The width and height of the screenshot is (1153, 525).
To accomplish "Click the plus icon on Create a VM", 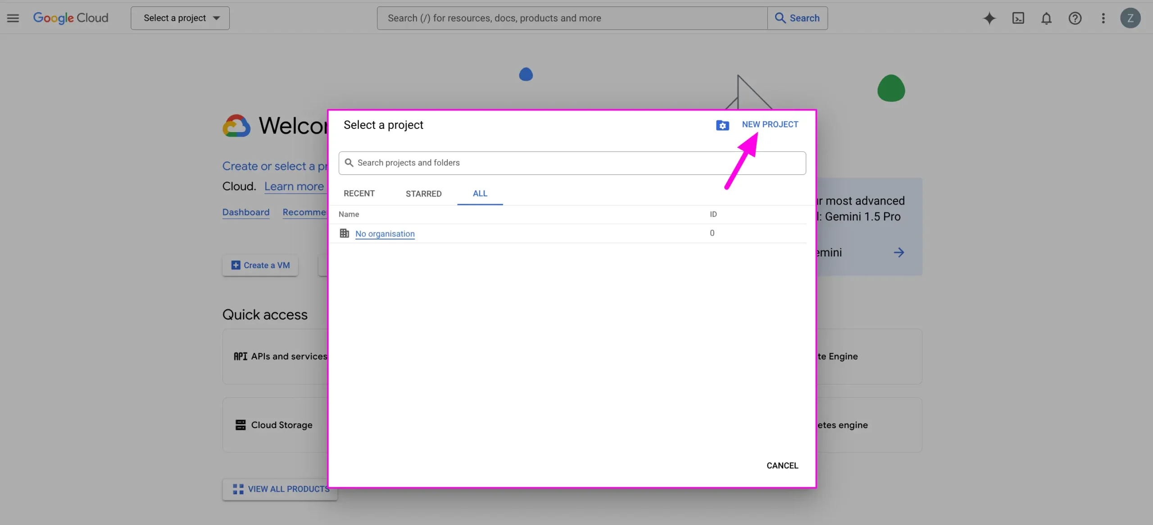I will pyautogui.click(x=236, y=265).
